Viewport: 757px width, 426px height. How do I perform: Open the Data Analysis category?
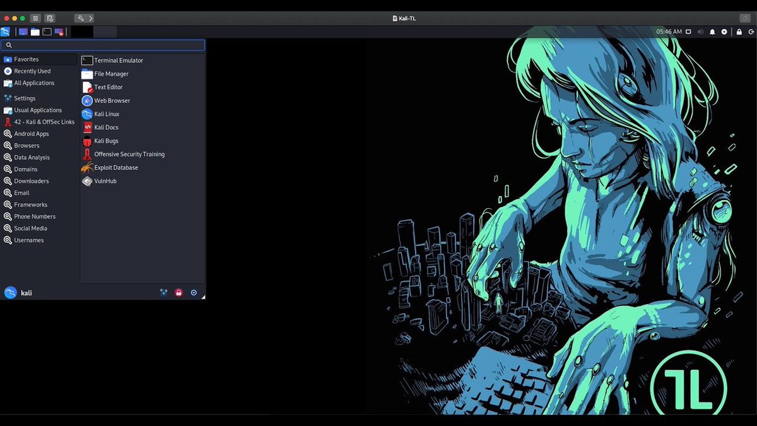pos(39,158)
